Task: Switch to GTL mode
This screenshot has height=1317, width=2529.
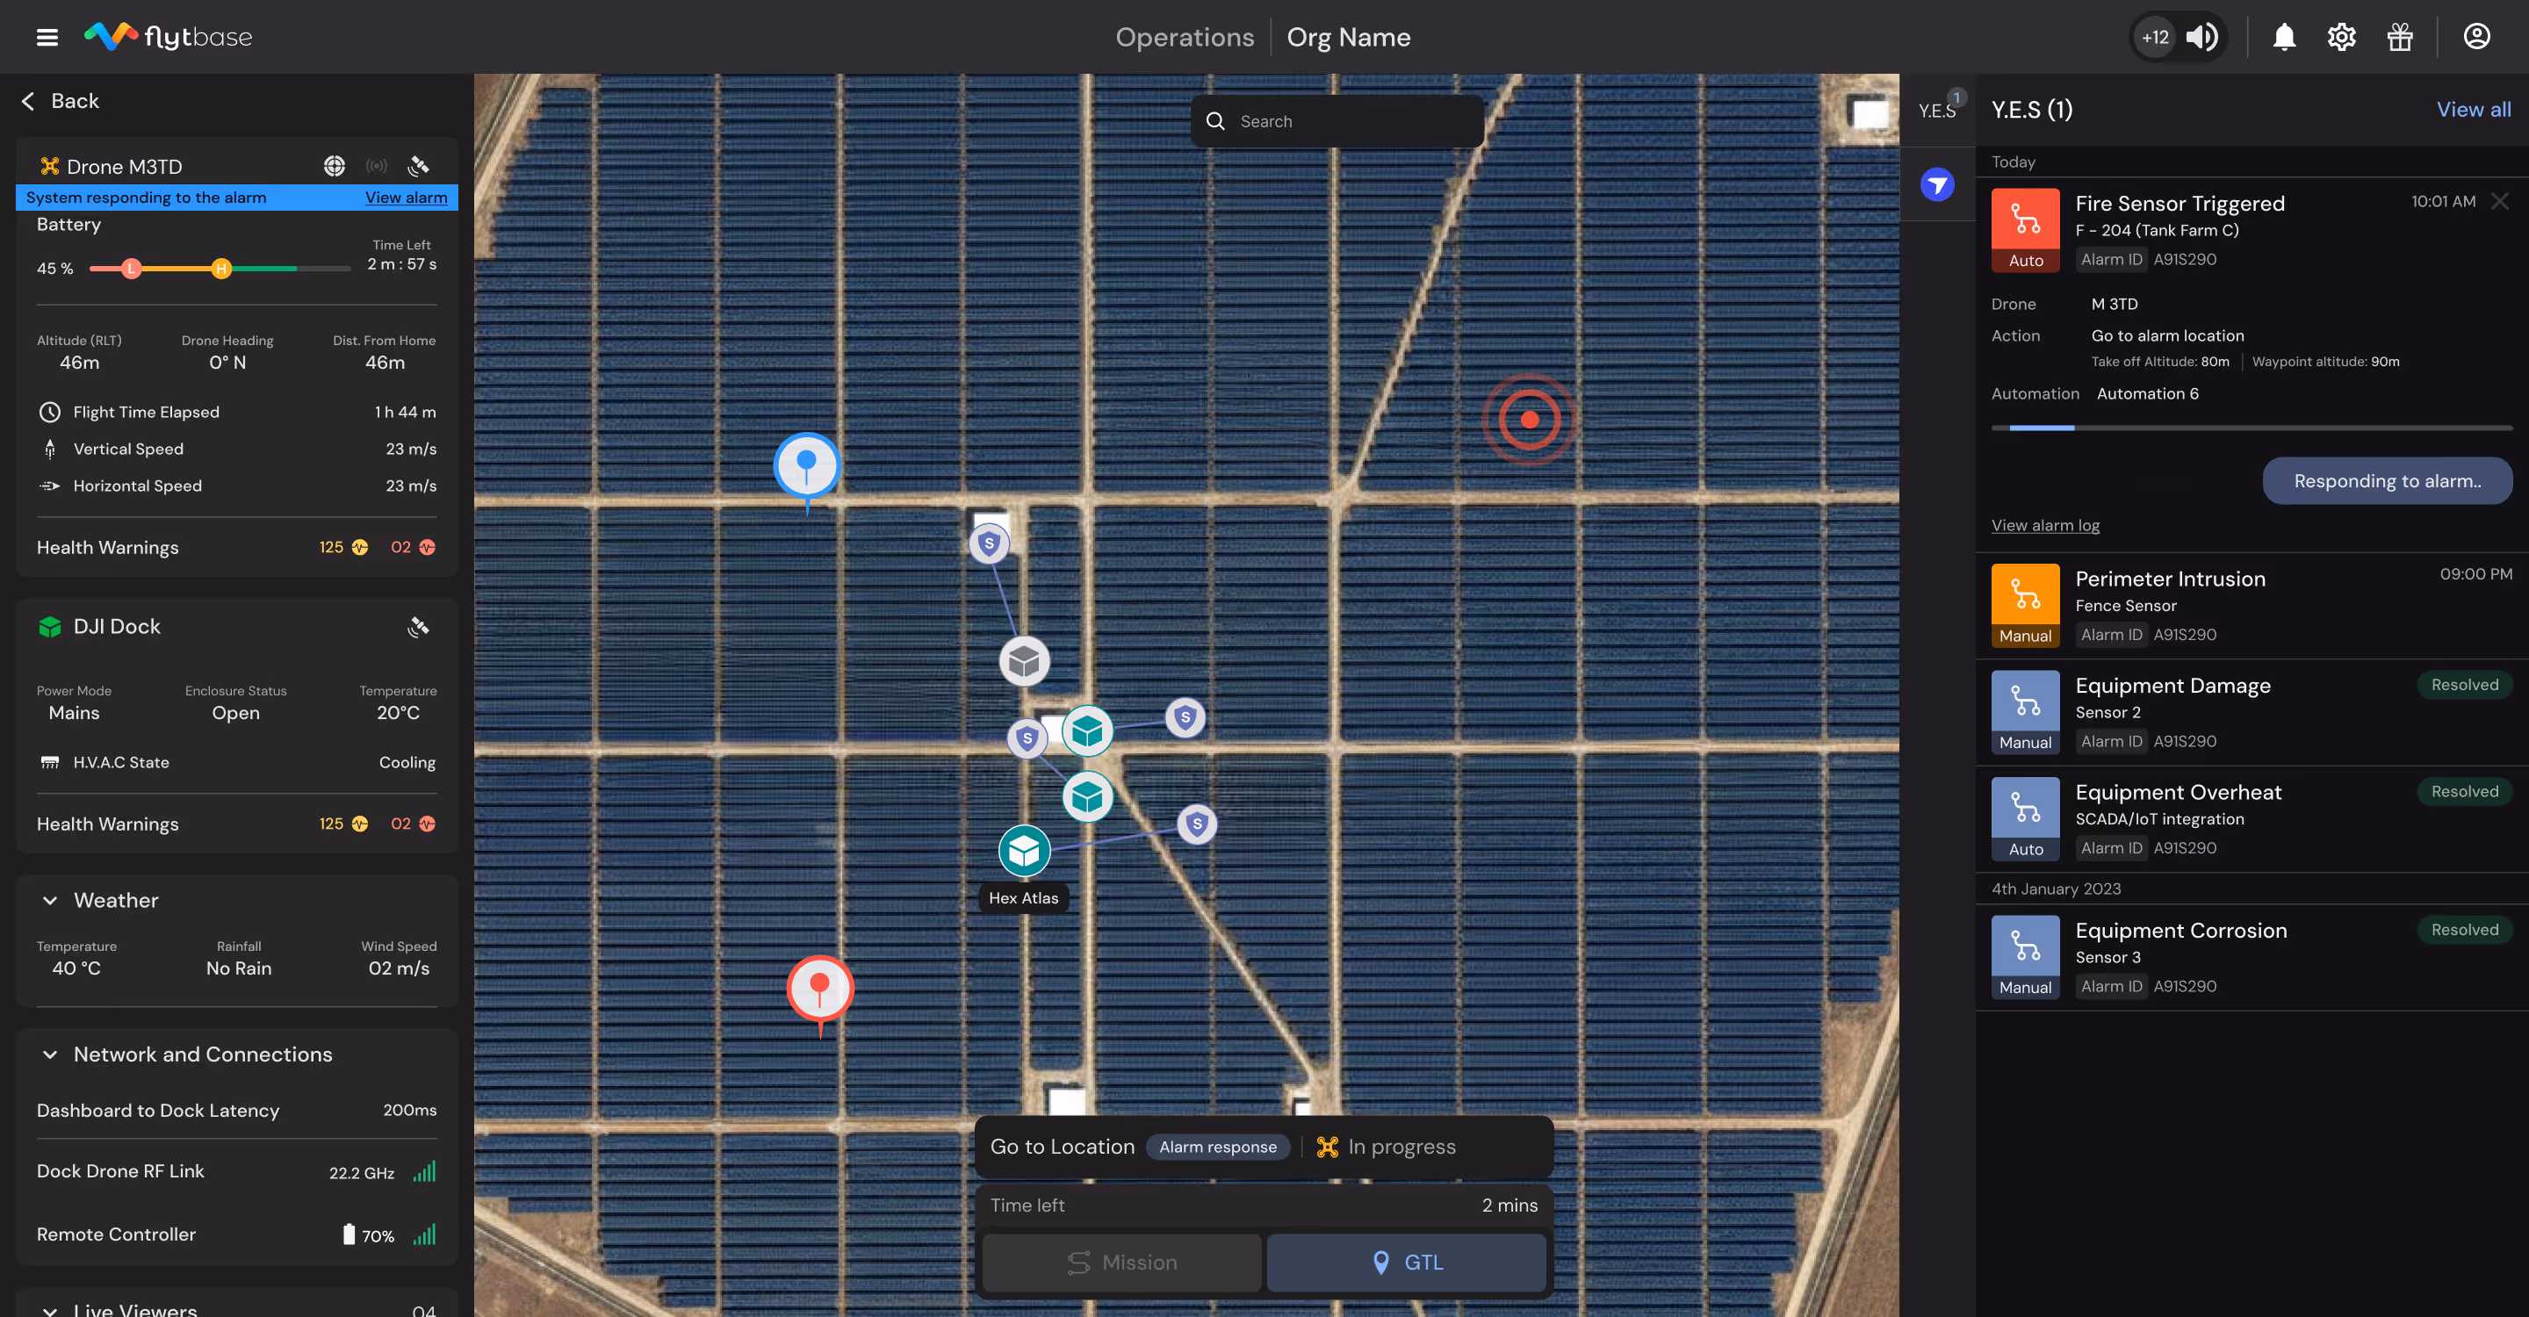Action: 1406,1262
